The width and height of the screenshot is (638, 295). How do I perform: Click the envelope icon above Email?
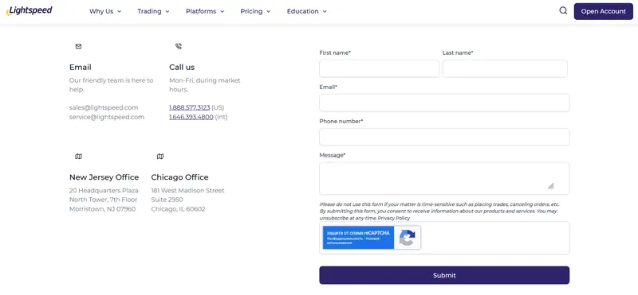click(x=78, y=46)
